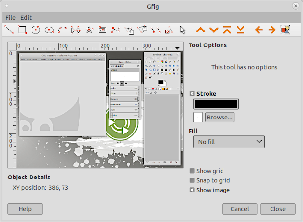
Task: Click 'This tool has no options' text
Action: (x=244, y=67)
